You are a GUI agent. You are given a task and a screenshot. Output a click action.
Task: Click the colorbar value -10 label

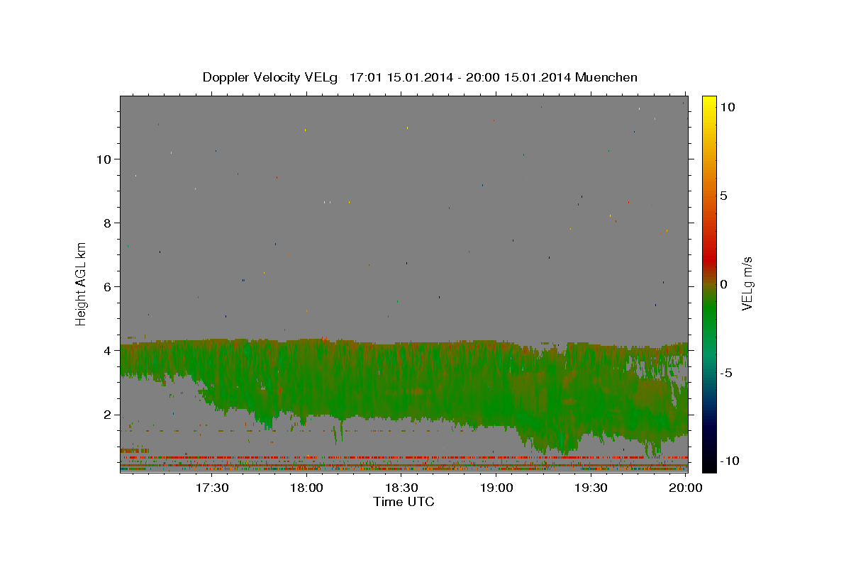pos(730,461)
